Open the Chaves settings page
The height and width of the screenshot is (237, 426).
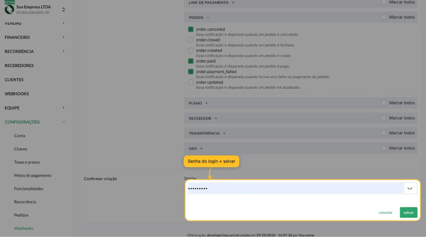pyautogui.click(x=20, y=149)
